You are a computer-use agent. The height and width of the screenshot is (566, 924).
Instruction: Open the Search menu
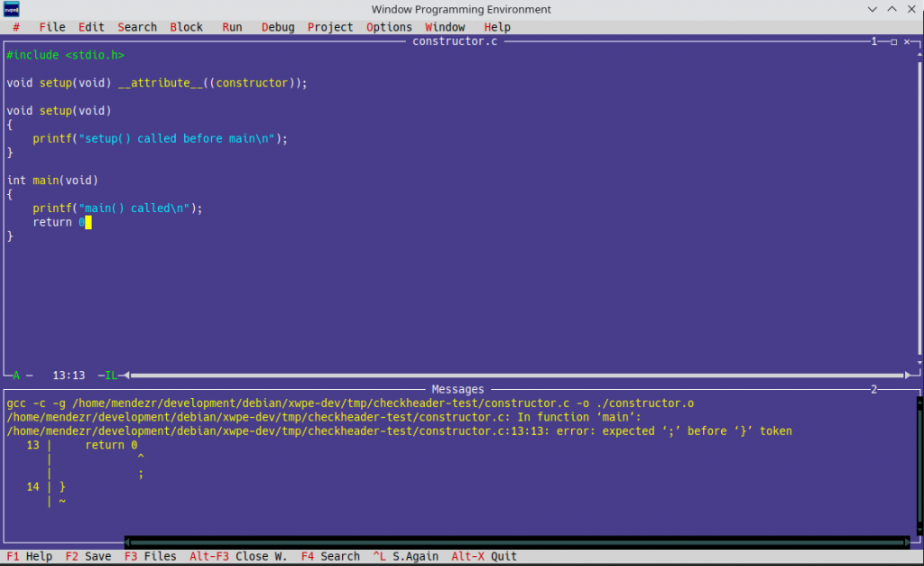pos(137,27)
